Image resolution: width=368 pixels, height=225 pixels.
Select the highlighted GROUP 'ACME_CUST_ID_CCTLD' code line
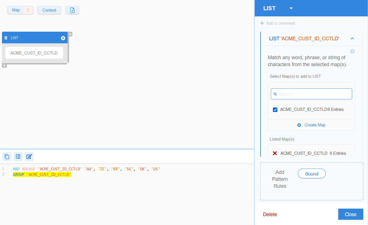[x=42, y=174]
